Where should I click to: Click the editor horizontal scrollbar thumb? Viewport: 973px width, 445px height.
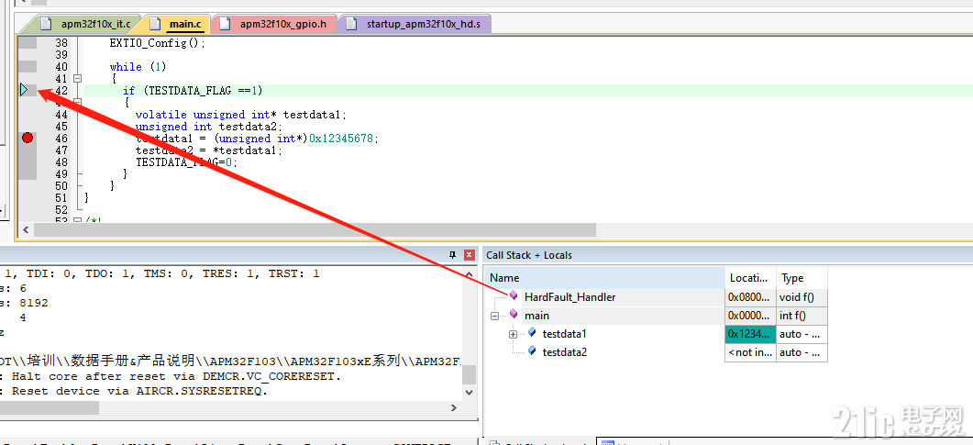[x=315, y=230]
